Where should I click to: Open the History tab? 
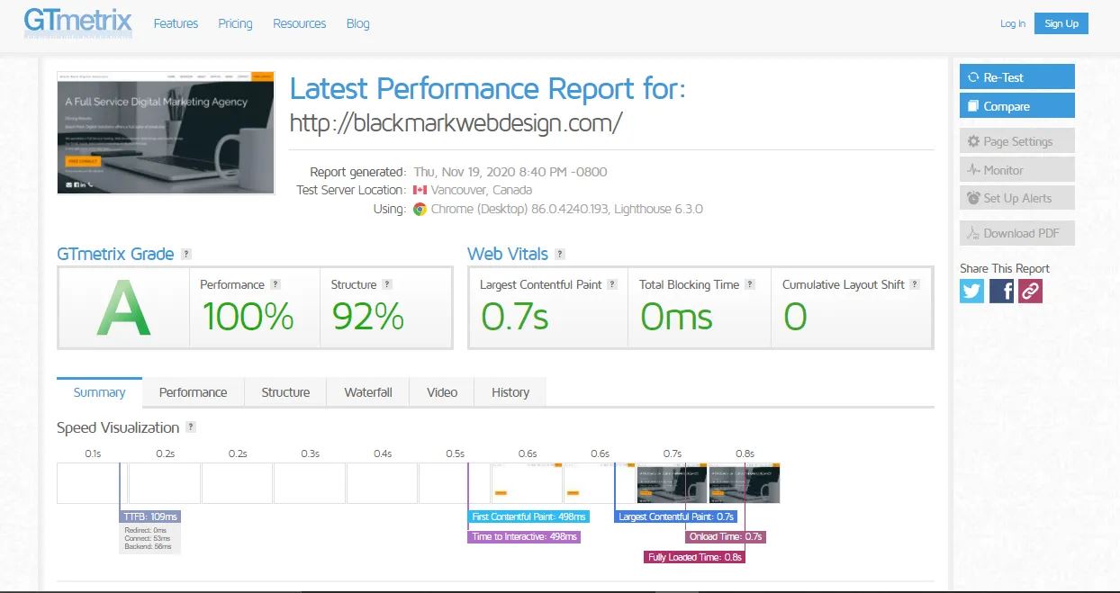tap(510, 392)
